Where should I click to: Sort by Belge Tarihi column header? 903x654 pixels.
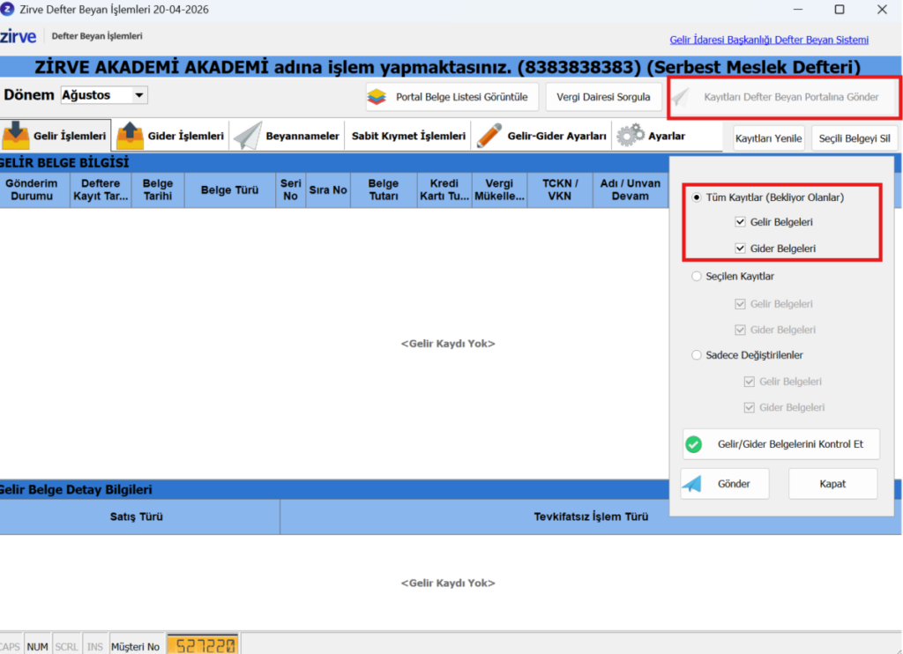158,190
